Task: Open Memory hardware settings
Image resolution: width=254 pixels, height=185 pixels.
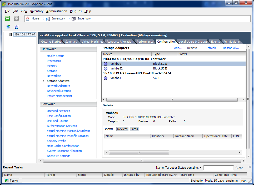Action: [52, 66]
